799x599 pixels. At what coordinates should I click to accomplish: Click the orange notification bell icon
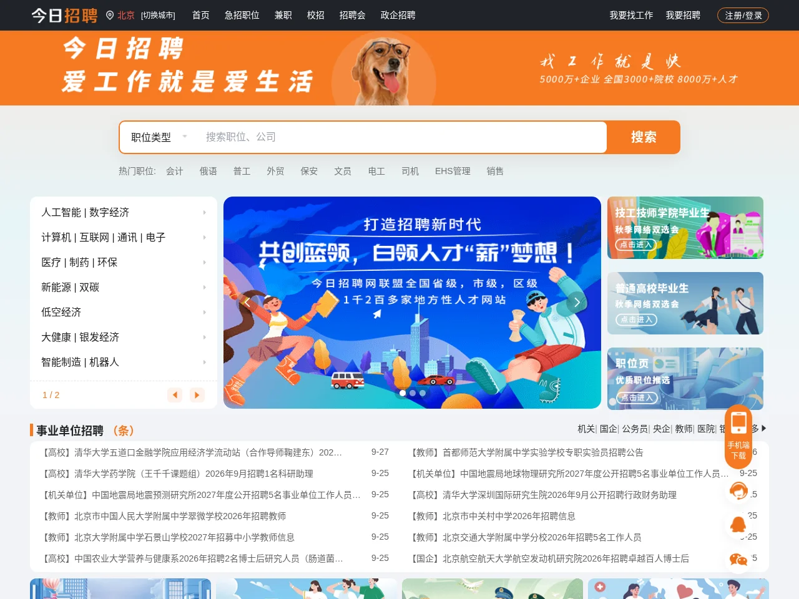(x=738, y=525)
